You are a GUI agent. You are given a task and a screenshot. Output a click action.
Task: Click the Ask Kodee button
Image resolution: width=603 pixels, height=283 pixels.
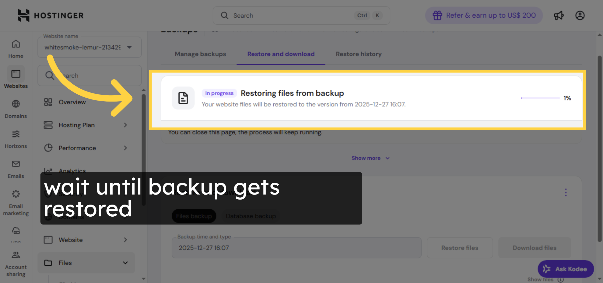pyautogui.click(x=566, y=269)
